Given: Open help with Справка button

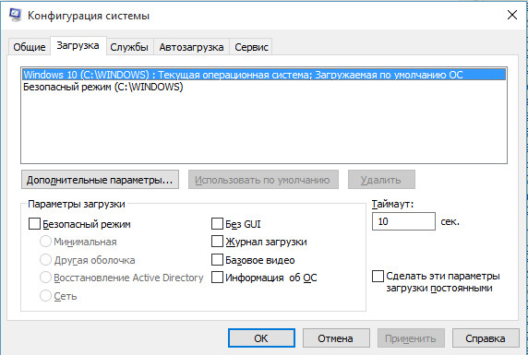Looking at the screenshot, I should [486, 338].
